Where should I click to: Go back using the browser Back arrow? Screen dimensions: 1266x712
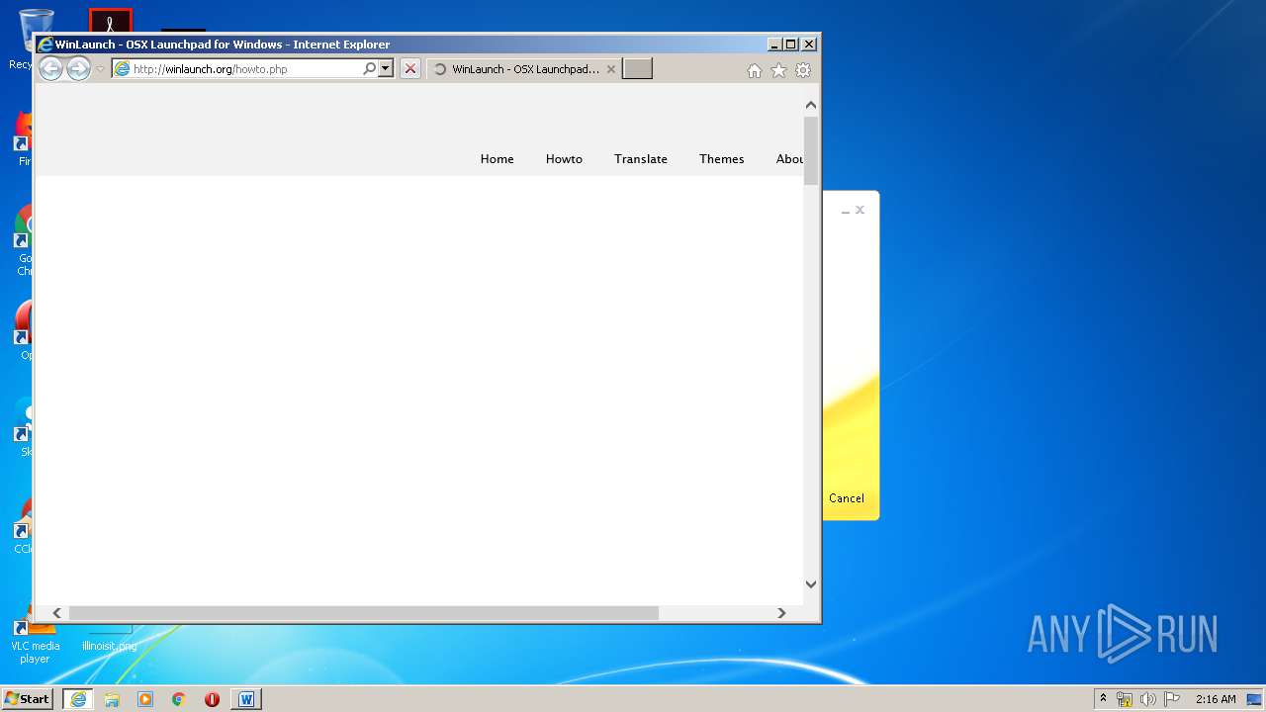50,69
